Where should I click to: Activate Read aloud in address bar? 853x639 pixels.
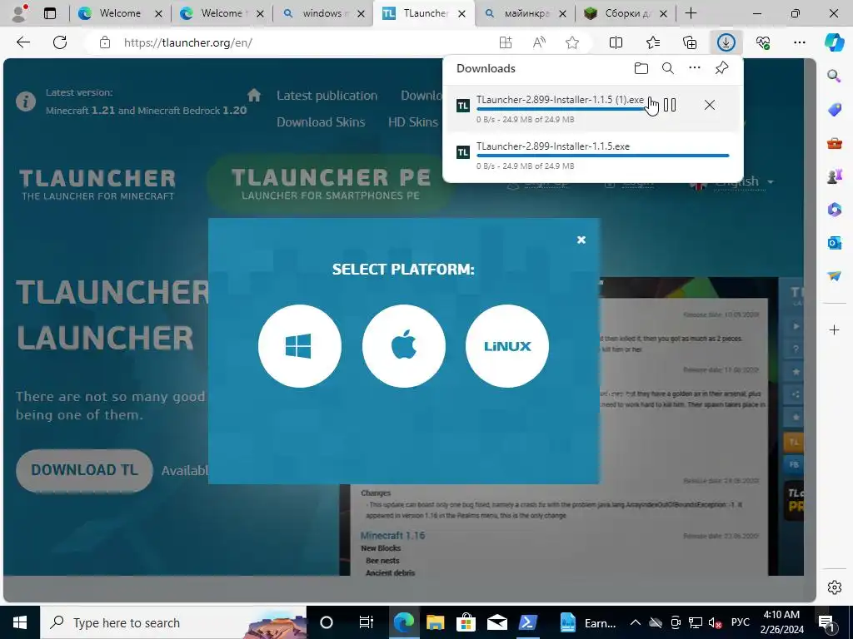coord(539,42)
